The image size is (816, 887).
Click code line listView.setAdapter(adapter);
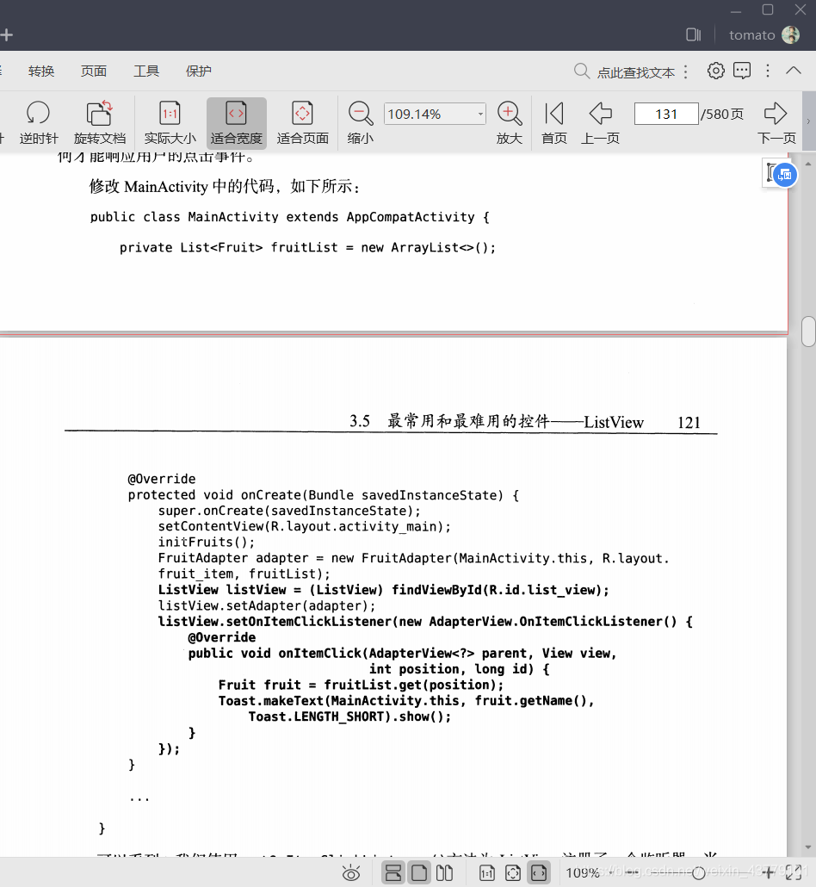point(266,605)
